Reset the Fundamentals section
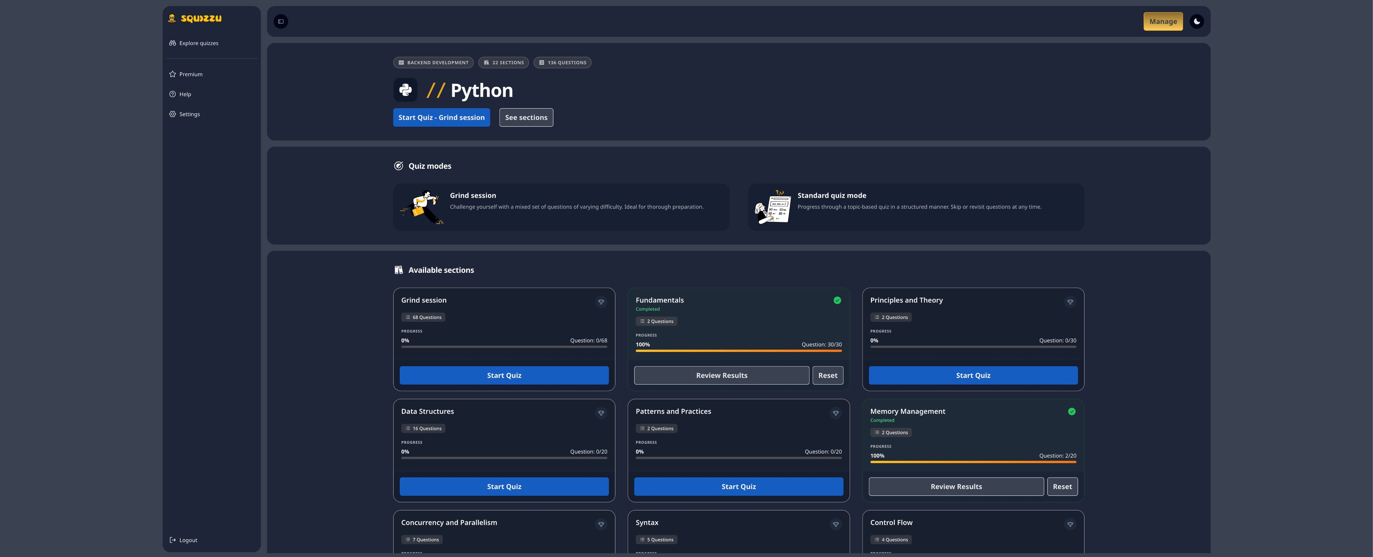 (827, 375)
